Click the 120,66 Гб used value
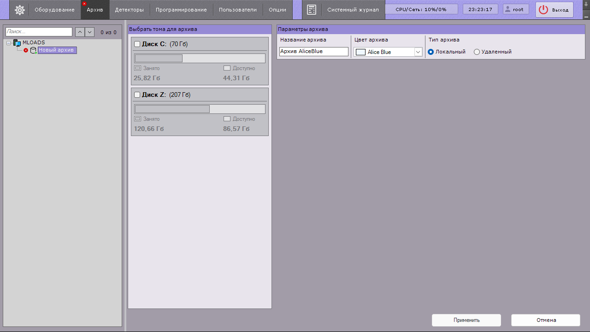This screenshot has width=590, height=332. pyautogui.click(x=149, y=129)
